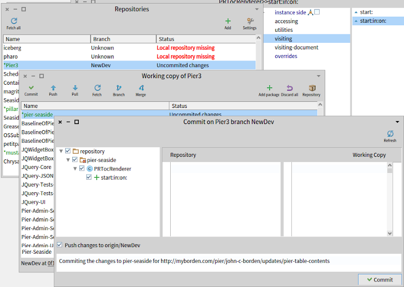Image resolution: width=404 pixels, height=287 pixels.
Task: Click the Merge icon
Action: tap(140, 88)
